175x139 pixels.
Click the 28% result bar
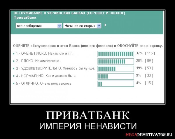point(116,61)
